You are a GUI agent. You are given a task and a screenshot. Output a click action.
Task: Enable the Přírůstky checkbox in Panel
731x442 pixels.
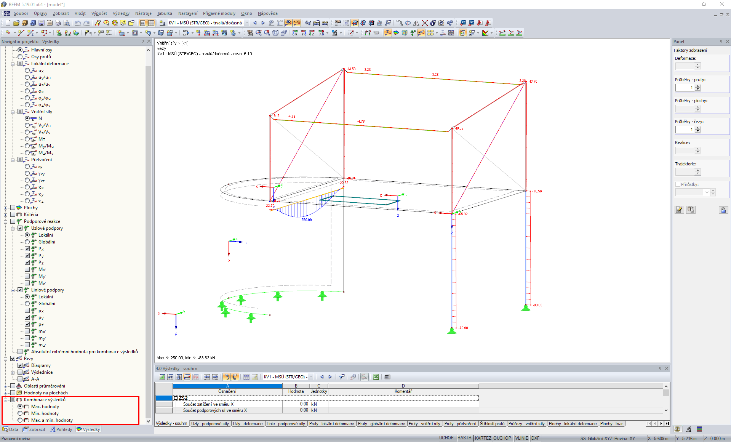678,184
